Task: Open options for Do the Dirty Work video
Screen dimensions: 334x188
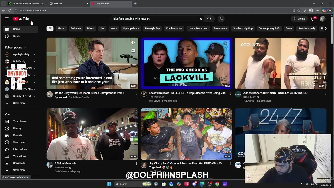Action: point(136,93)
